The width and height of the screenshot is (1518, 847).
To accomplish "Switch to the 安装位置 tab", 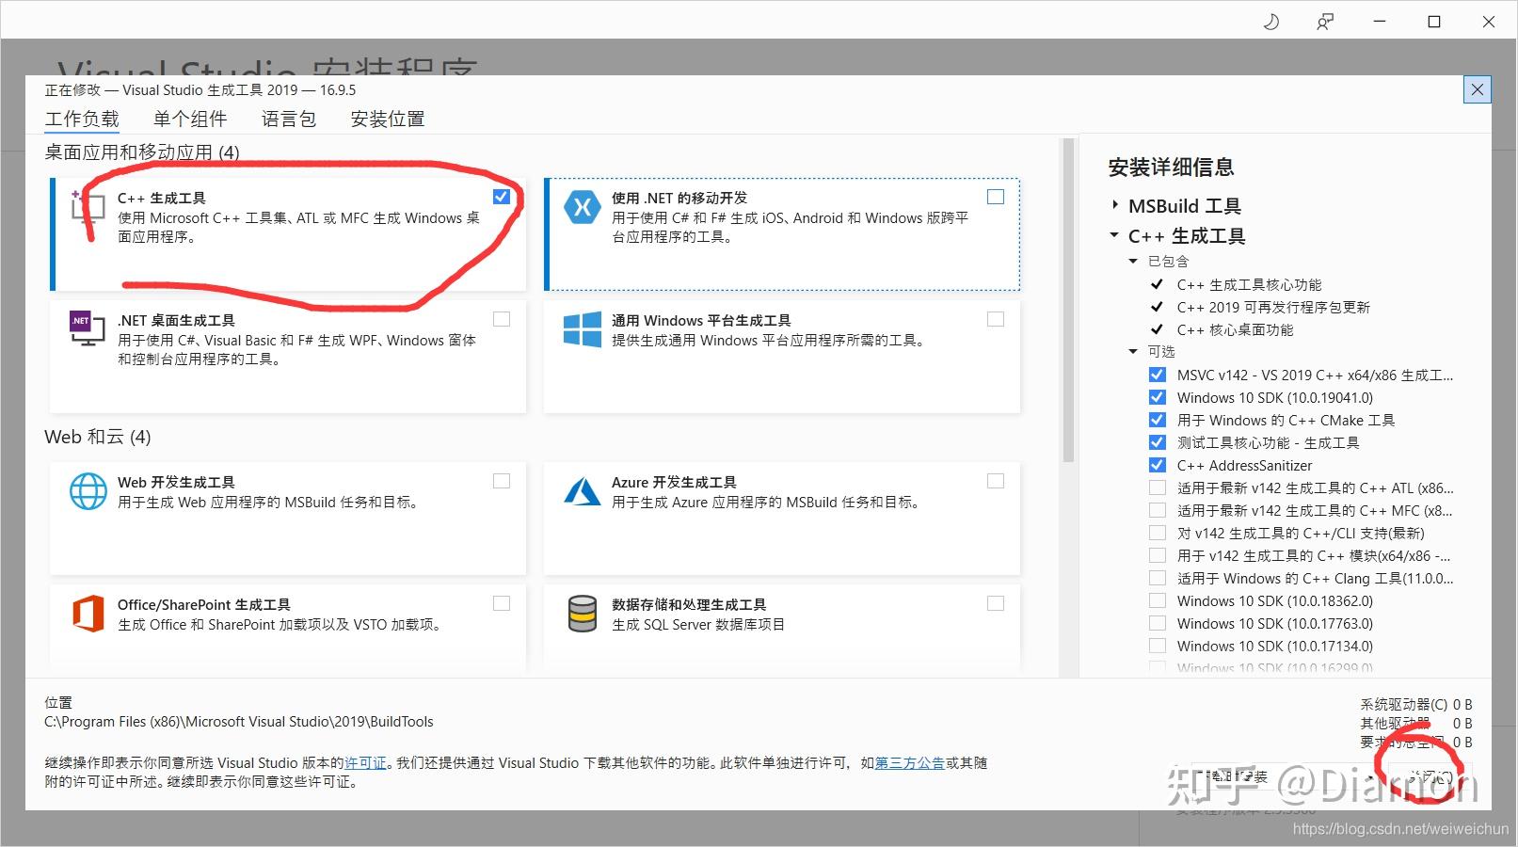I will [x=388, y=120].
